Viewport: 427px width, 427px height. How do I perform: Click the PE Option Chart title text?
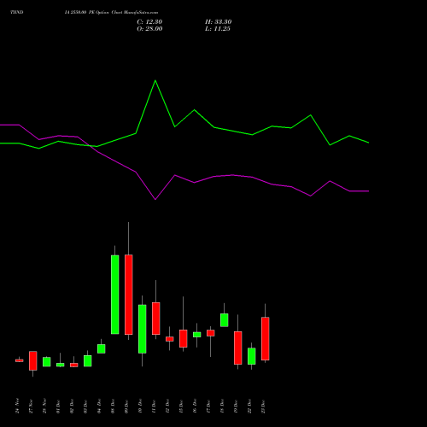click(111, 13)
